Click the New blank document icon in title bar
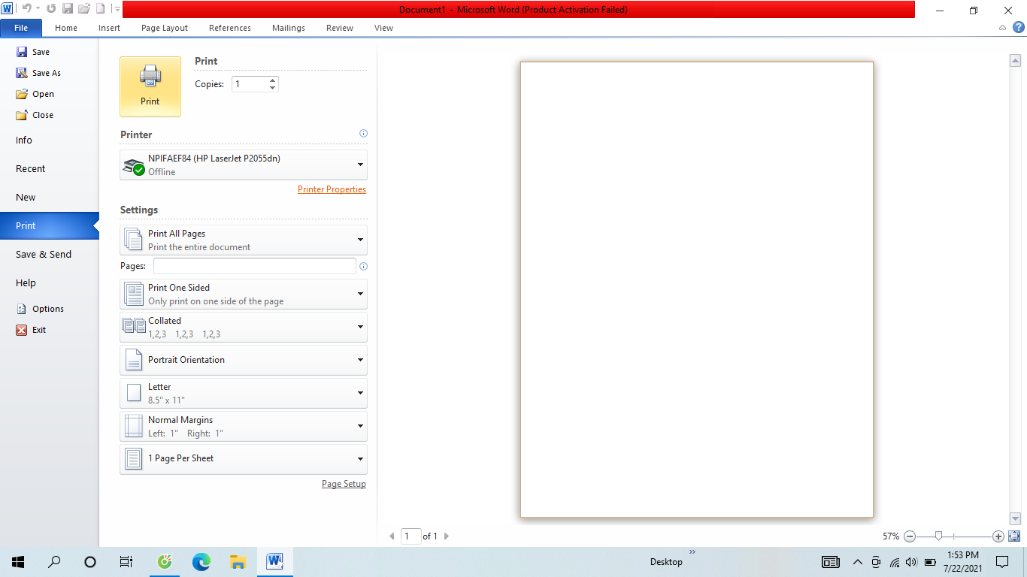1027x577 pixels. pyautogui.click(x=100, y=9)
